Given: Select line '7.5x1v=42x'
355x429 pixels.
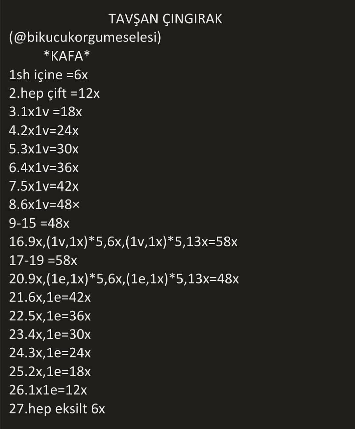Looking at the screenshot, I should [44, 186].
